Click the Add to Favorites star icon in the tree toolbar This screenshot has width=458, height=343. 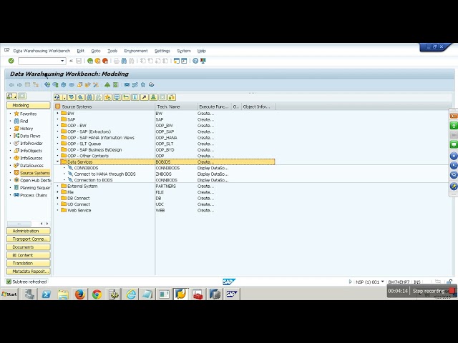108,97
